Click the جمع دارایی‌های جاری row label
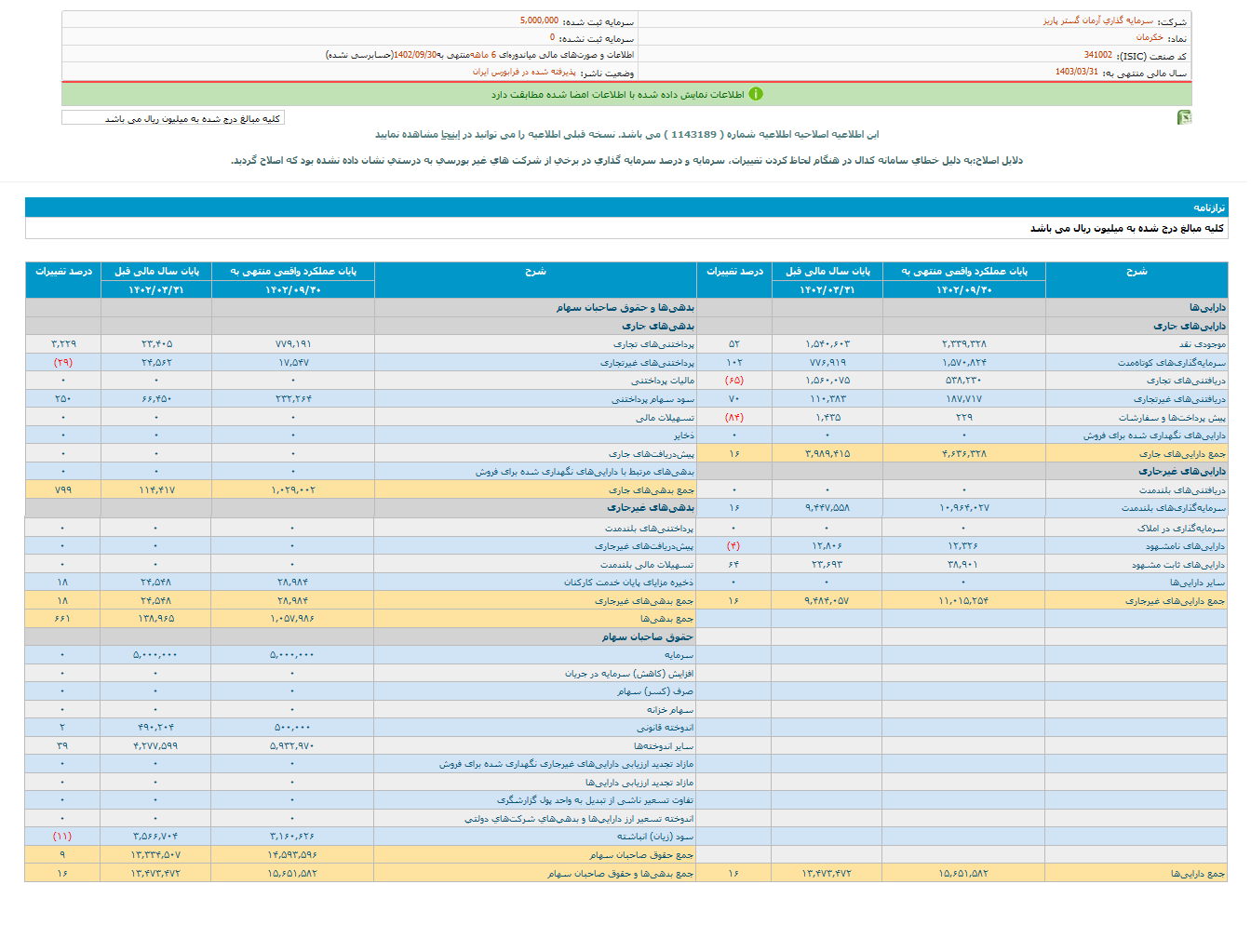 click(x=1182, y=454)
